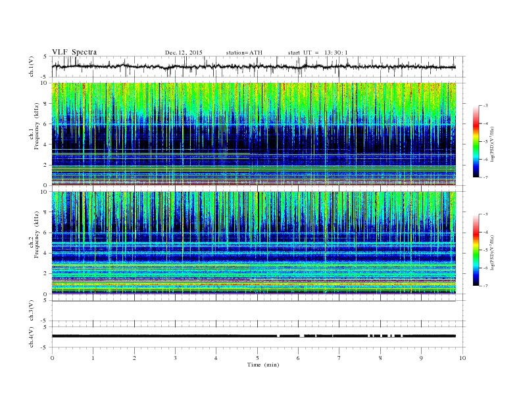Screen dimensions: 521x402
Task: Click the '8' kHz tick of ch.1 spectrogram
Action: (x=46, y=104)
